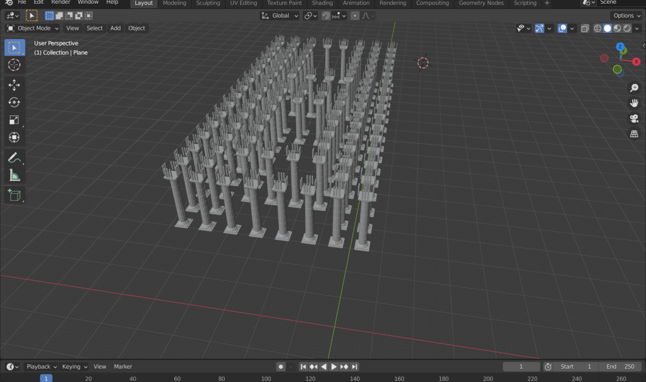Image resolution: width=646 pixels, height=382 pixels.
Task: Toggle X-Ray mode in viewport header
Action: coord(585,28)
